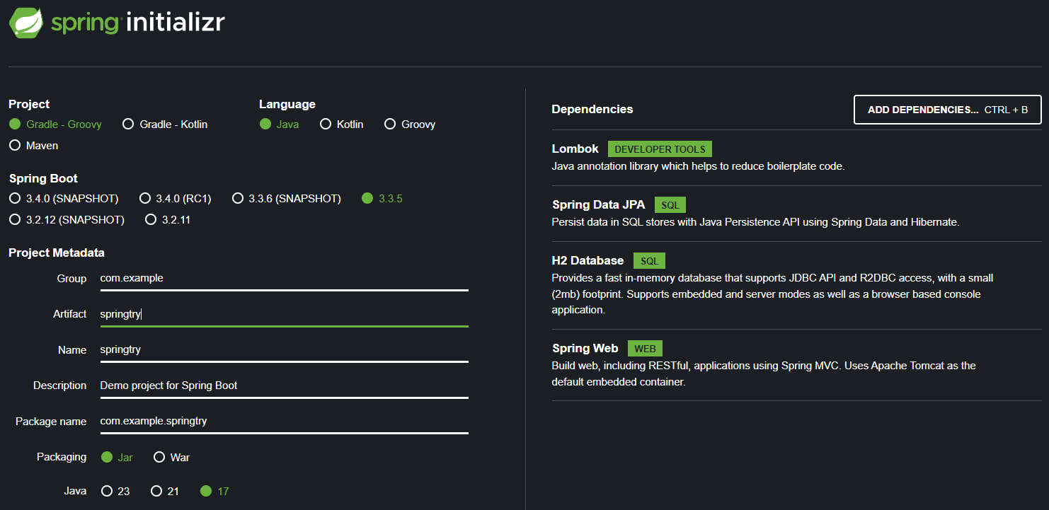Click into the Artifact text field
This screenshot has width=1049, height=510.
point(284,314)
